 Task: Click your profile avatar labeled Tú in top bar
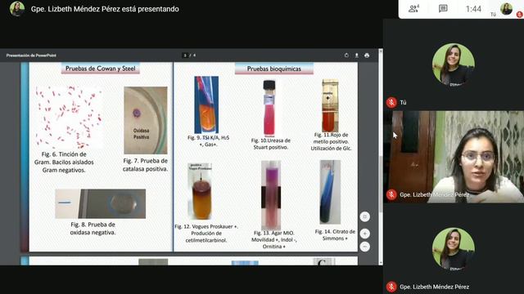[506, 9]
